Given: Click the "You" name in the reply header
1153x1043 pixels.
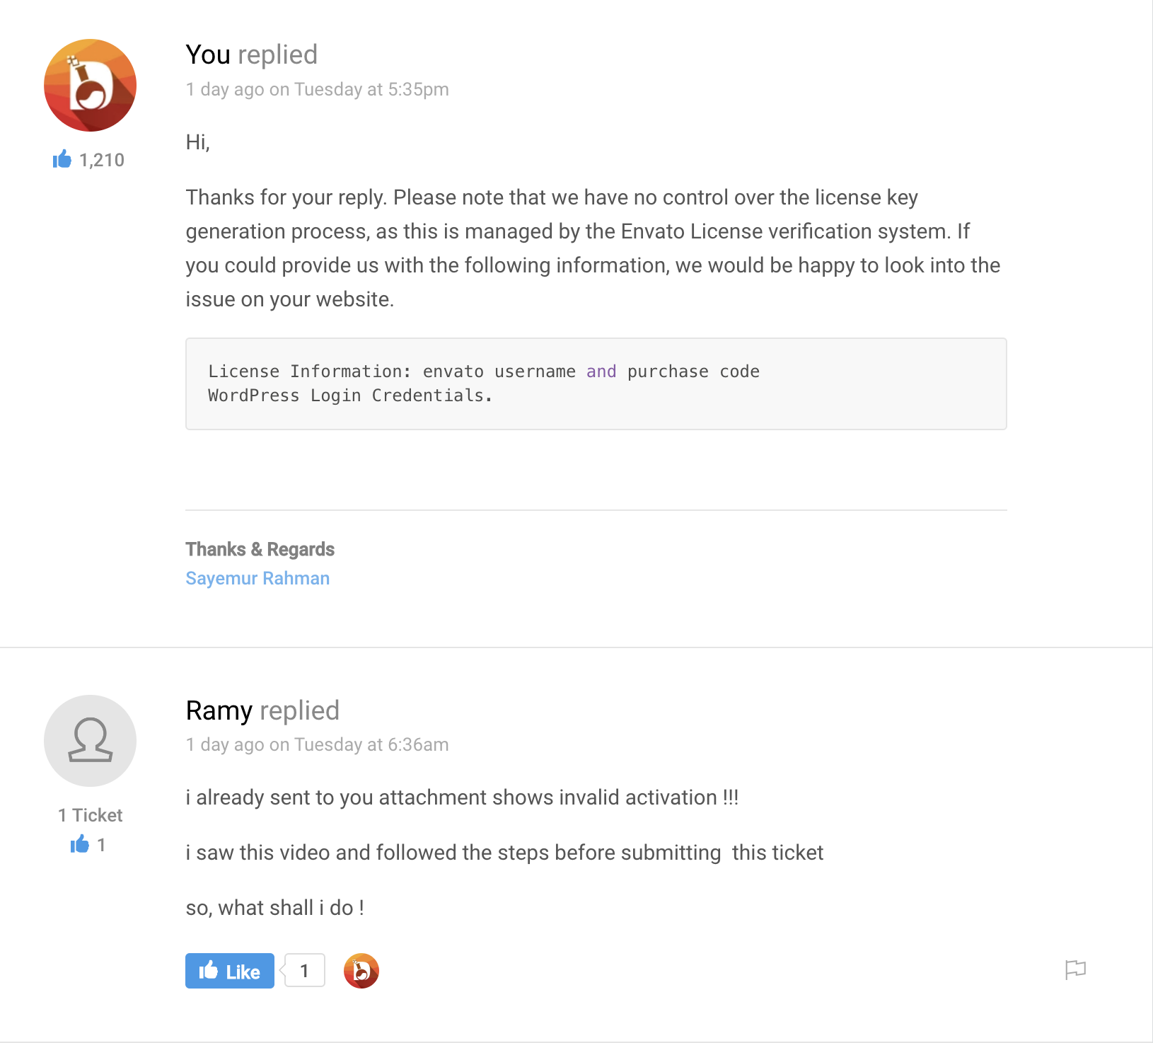Looking at the screenshot, I should click(x=208, y=54).
